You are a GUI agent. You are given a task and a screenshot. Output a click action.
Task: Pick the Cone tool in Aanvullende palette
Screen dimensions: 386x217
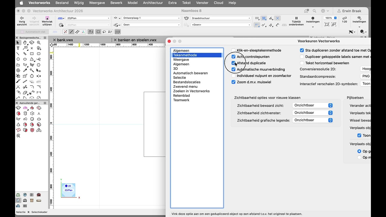[x=18, y=124]
